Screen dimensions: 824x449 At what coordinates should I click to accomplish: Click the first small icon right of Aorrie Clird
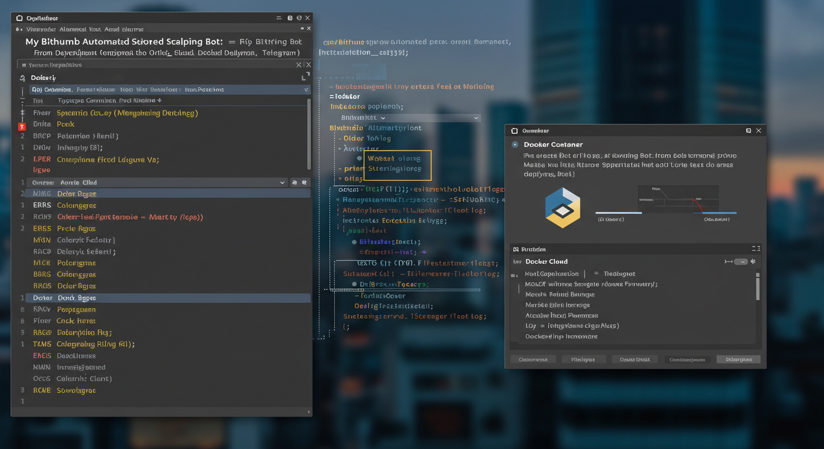click(294, 182)
